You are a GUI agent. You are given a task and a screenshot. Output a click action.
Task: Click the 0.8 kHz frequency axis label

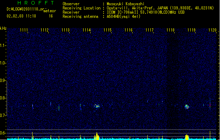click(3, 98)
